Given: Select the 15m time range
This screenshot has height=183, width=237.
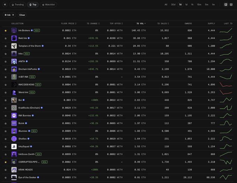Looking at the screenshot, I should pyautogui.click(x=199, y=5).
